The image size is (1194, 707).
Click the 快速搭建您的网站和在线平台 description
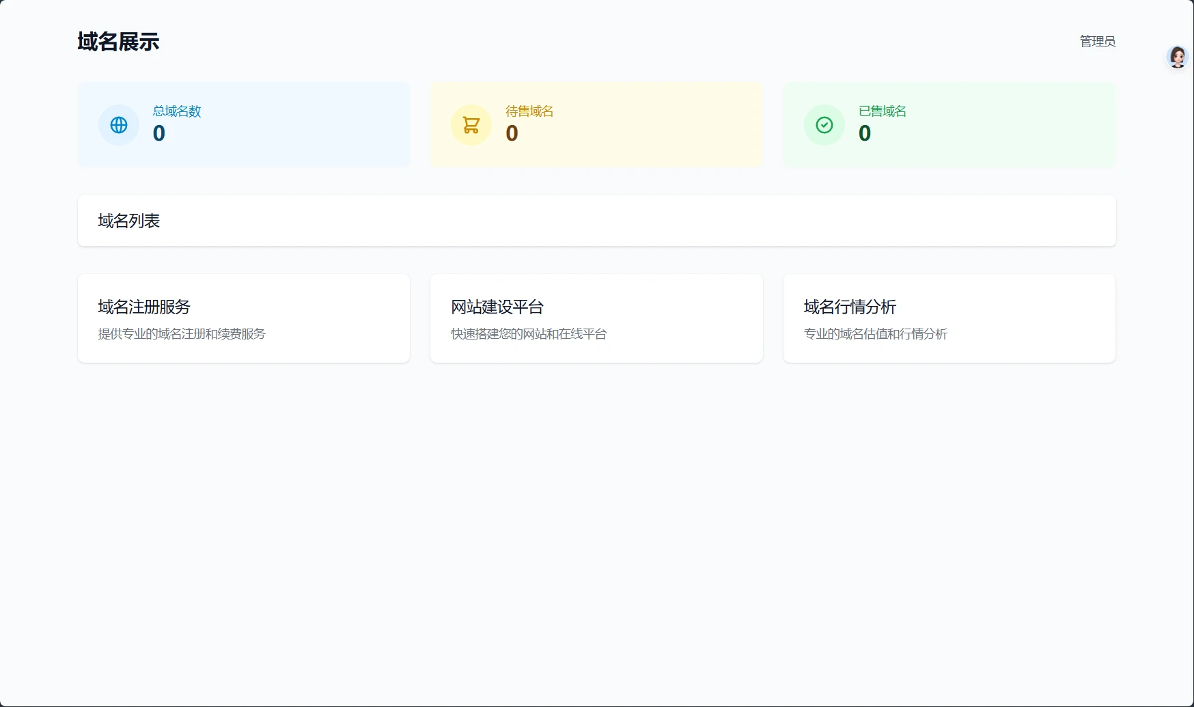coord(529,334)
